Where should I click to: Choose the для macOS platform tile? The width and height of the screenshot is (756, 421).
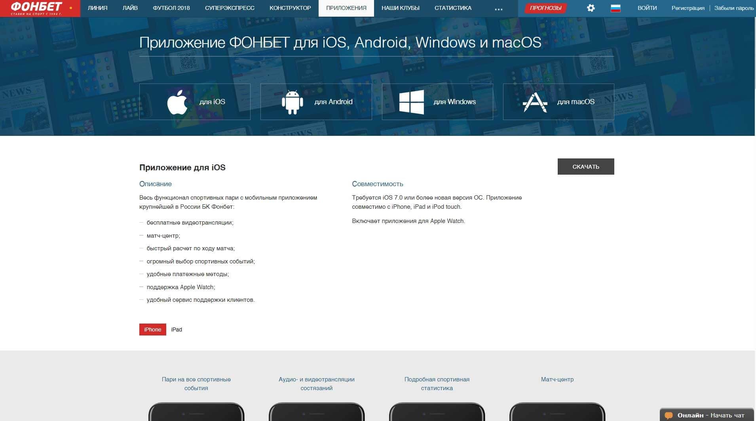pyautogui.click(x=558, y=102)
